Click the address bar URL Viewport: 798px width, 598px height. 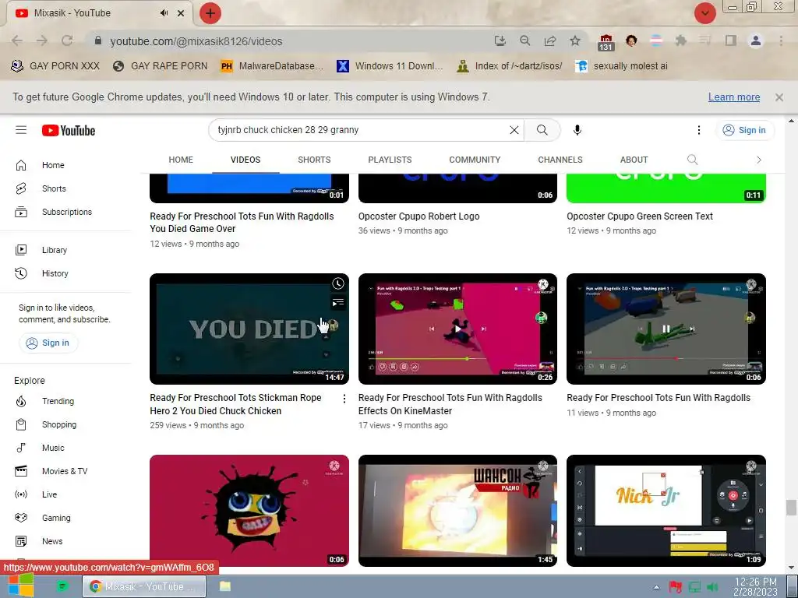[196, 42]
